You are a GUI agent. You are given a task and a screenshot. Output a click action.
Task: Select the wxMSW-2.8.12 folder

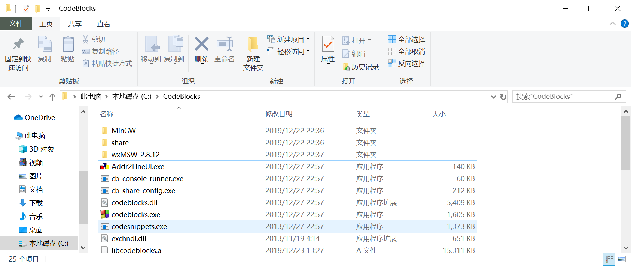[287, 155]
